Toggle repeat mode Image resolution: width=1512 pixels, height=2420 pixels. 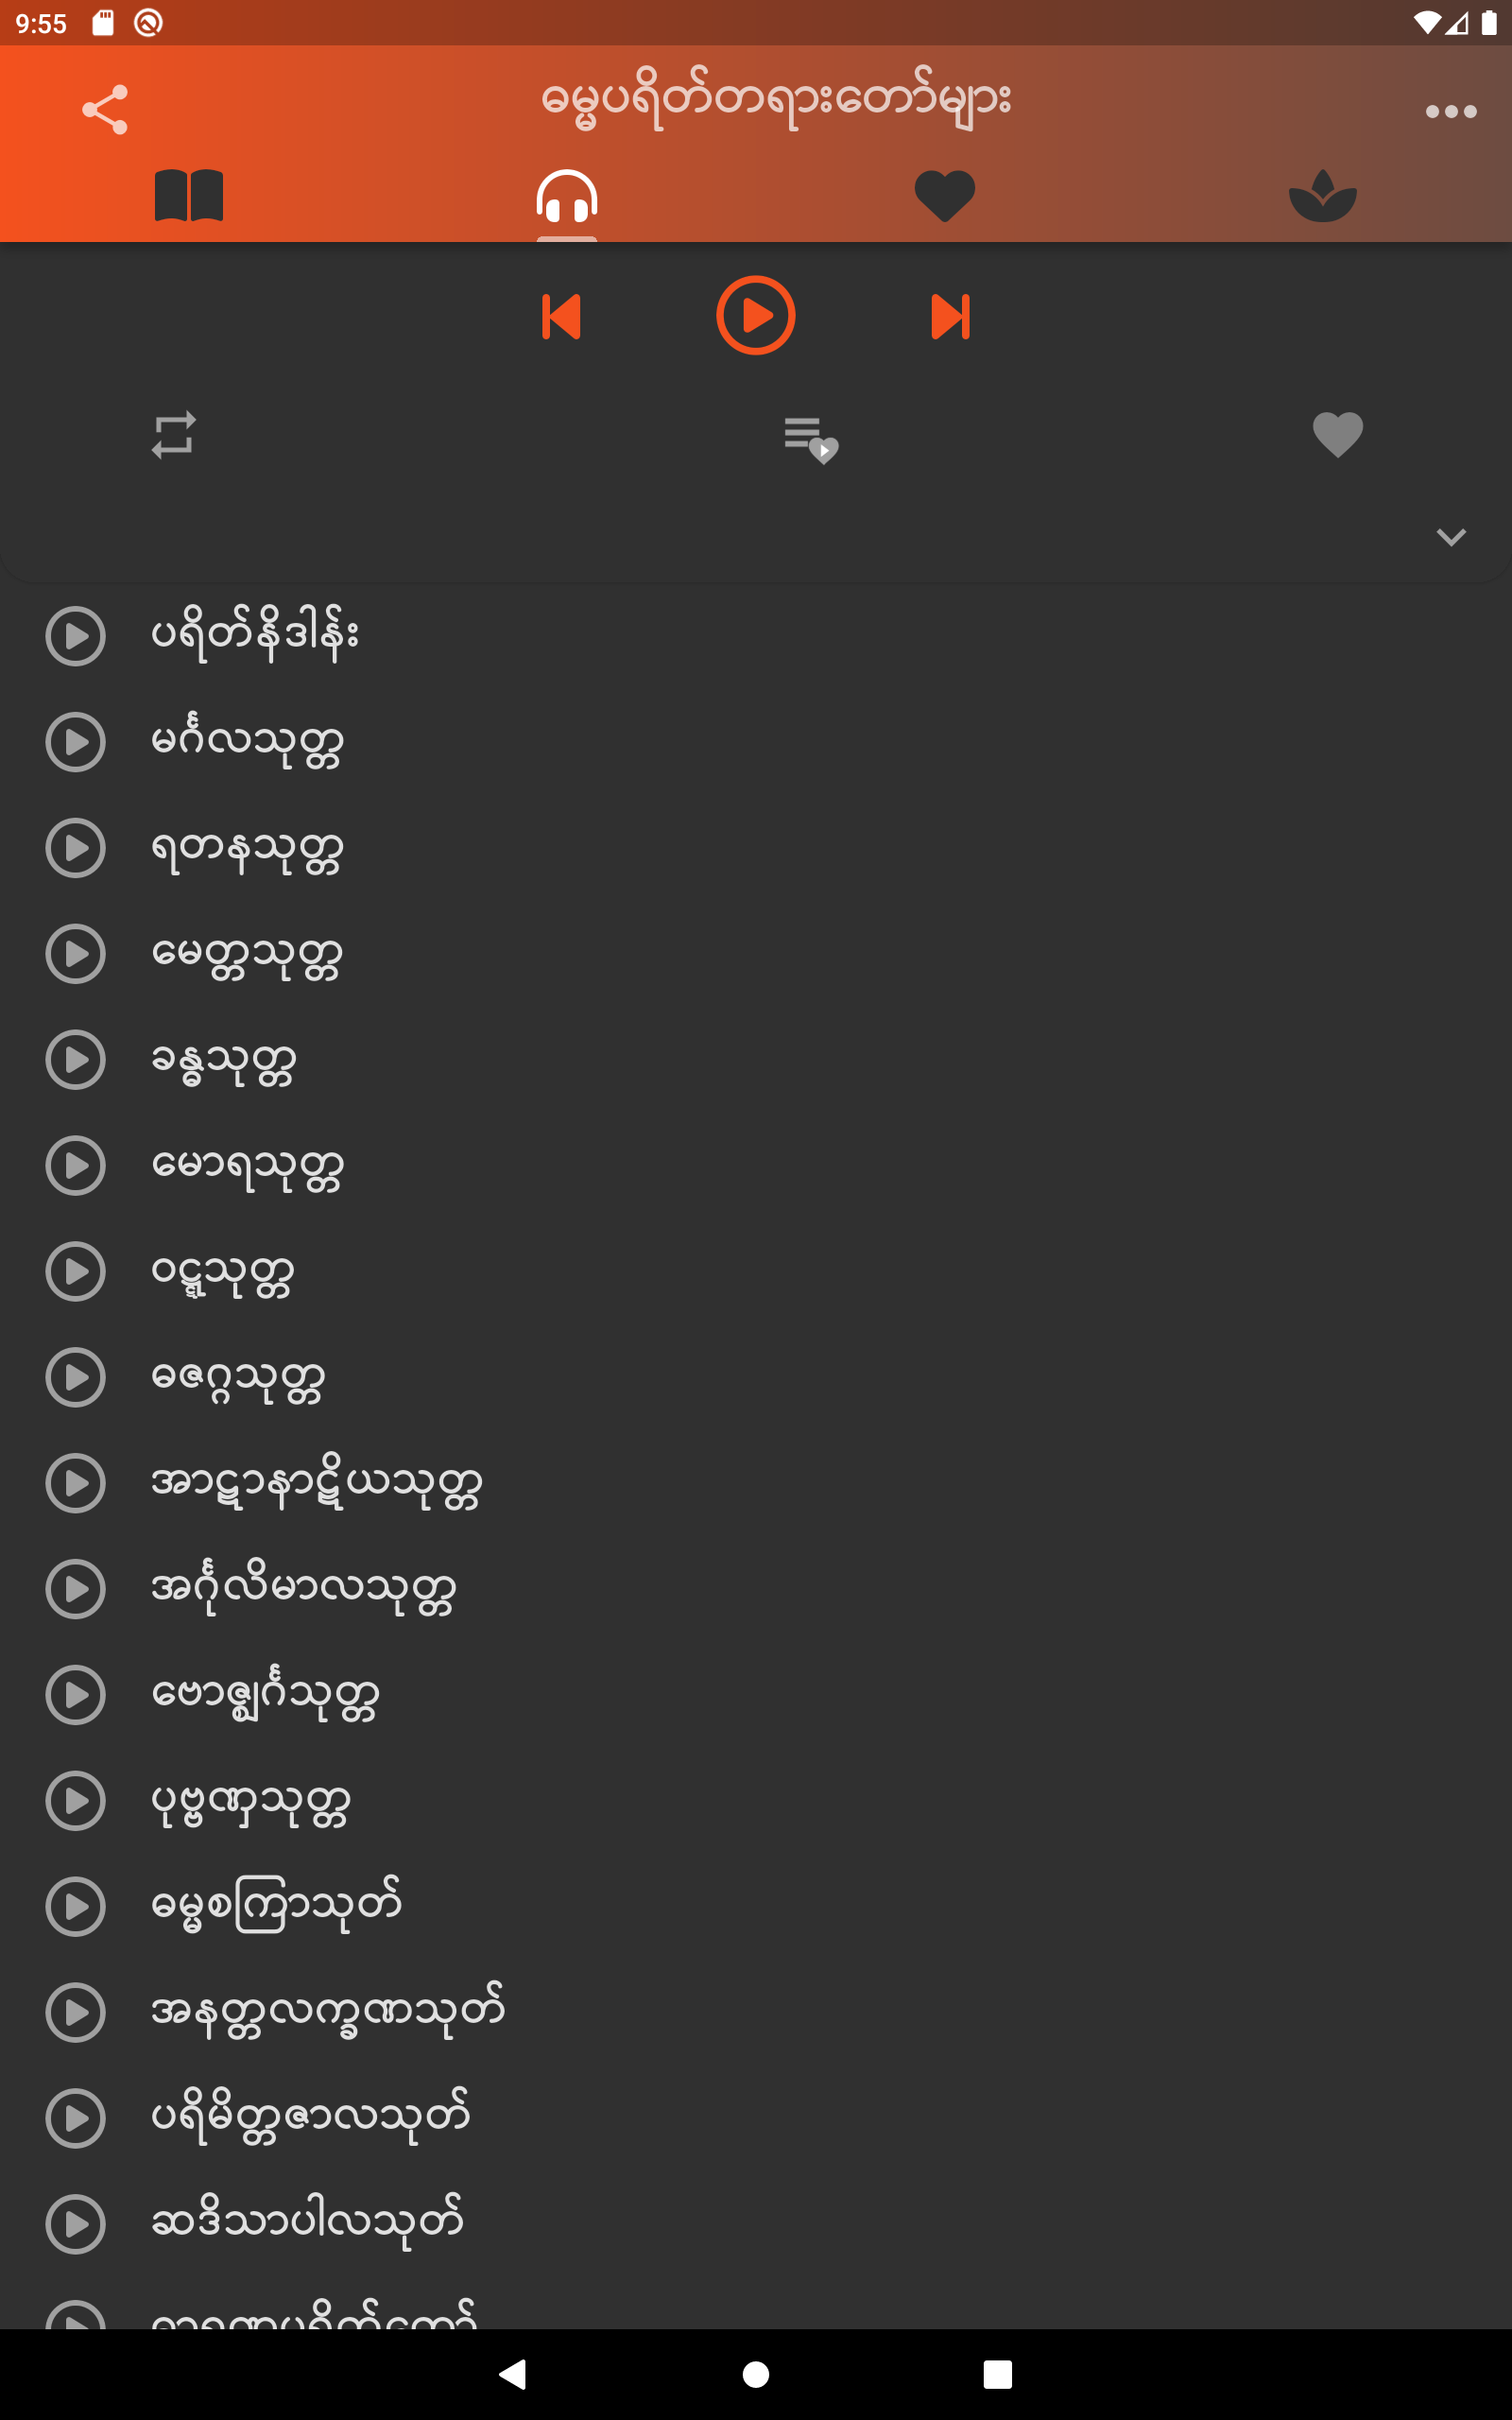point(174,435)
